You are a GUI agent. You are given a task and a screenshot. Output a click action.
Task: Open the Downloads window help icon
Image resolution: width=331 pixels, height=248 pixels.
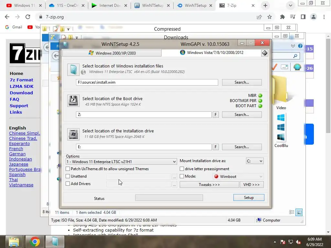pos(300,46)
